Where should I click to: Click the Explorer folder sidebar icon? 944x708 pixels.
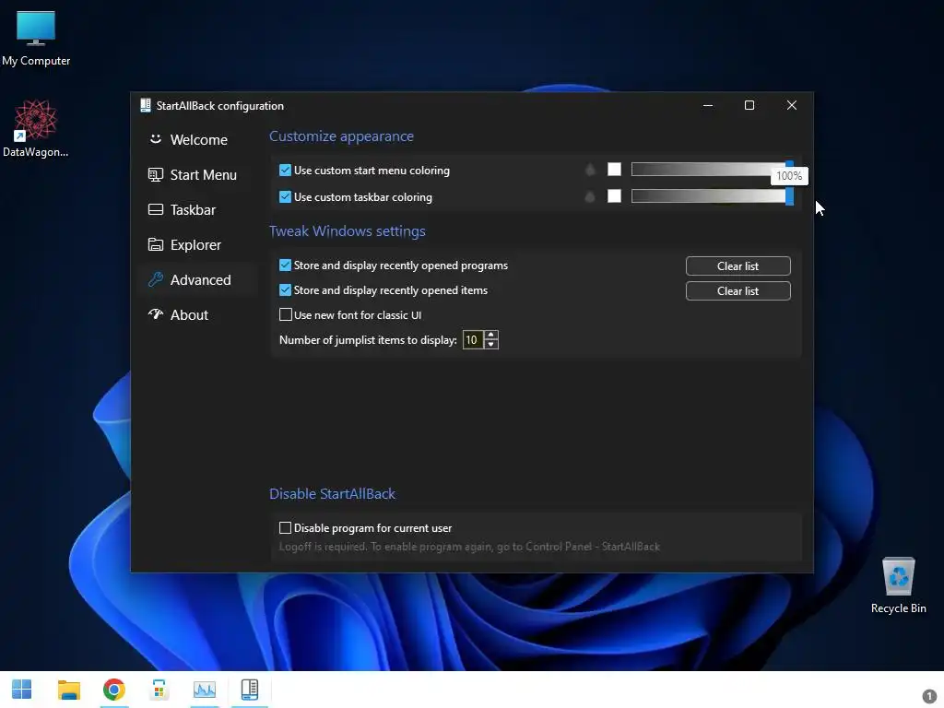(x=155, y=244)
